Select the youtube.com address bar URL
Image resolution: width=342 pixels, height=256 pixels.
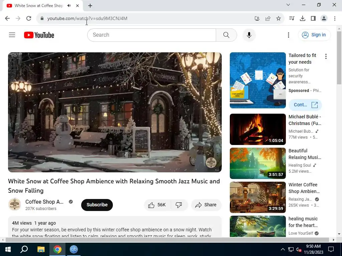point(87,19)
